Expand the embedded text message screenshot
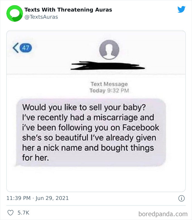192x220 pixels. coord(96,110)
